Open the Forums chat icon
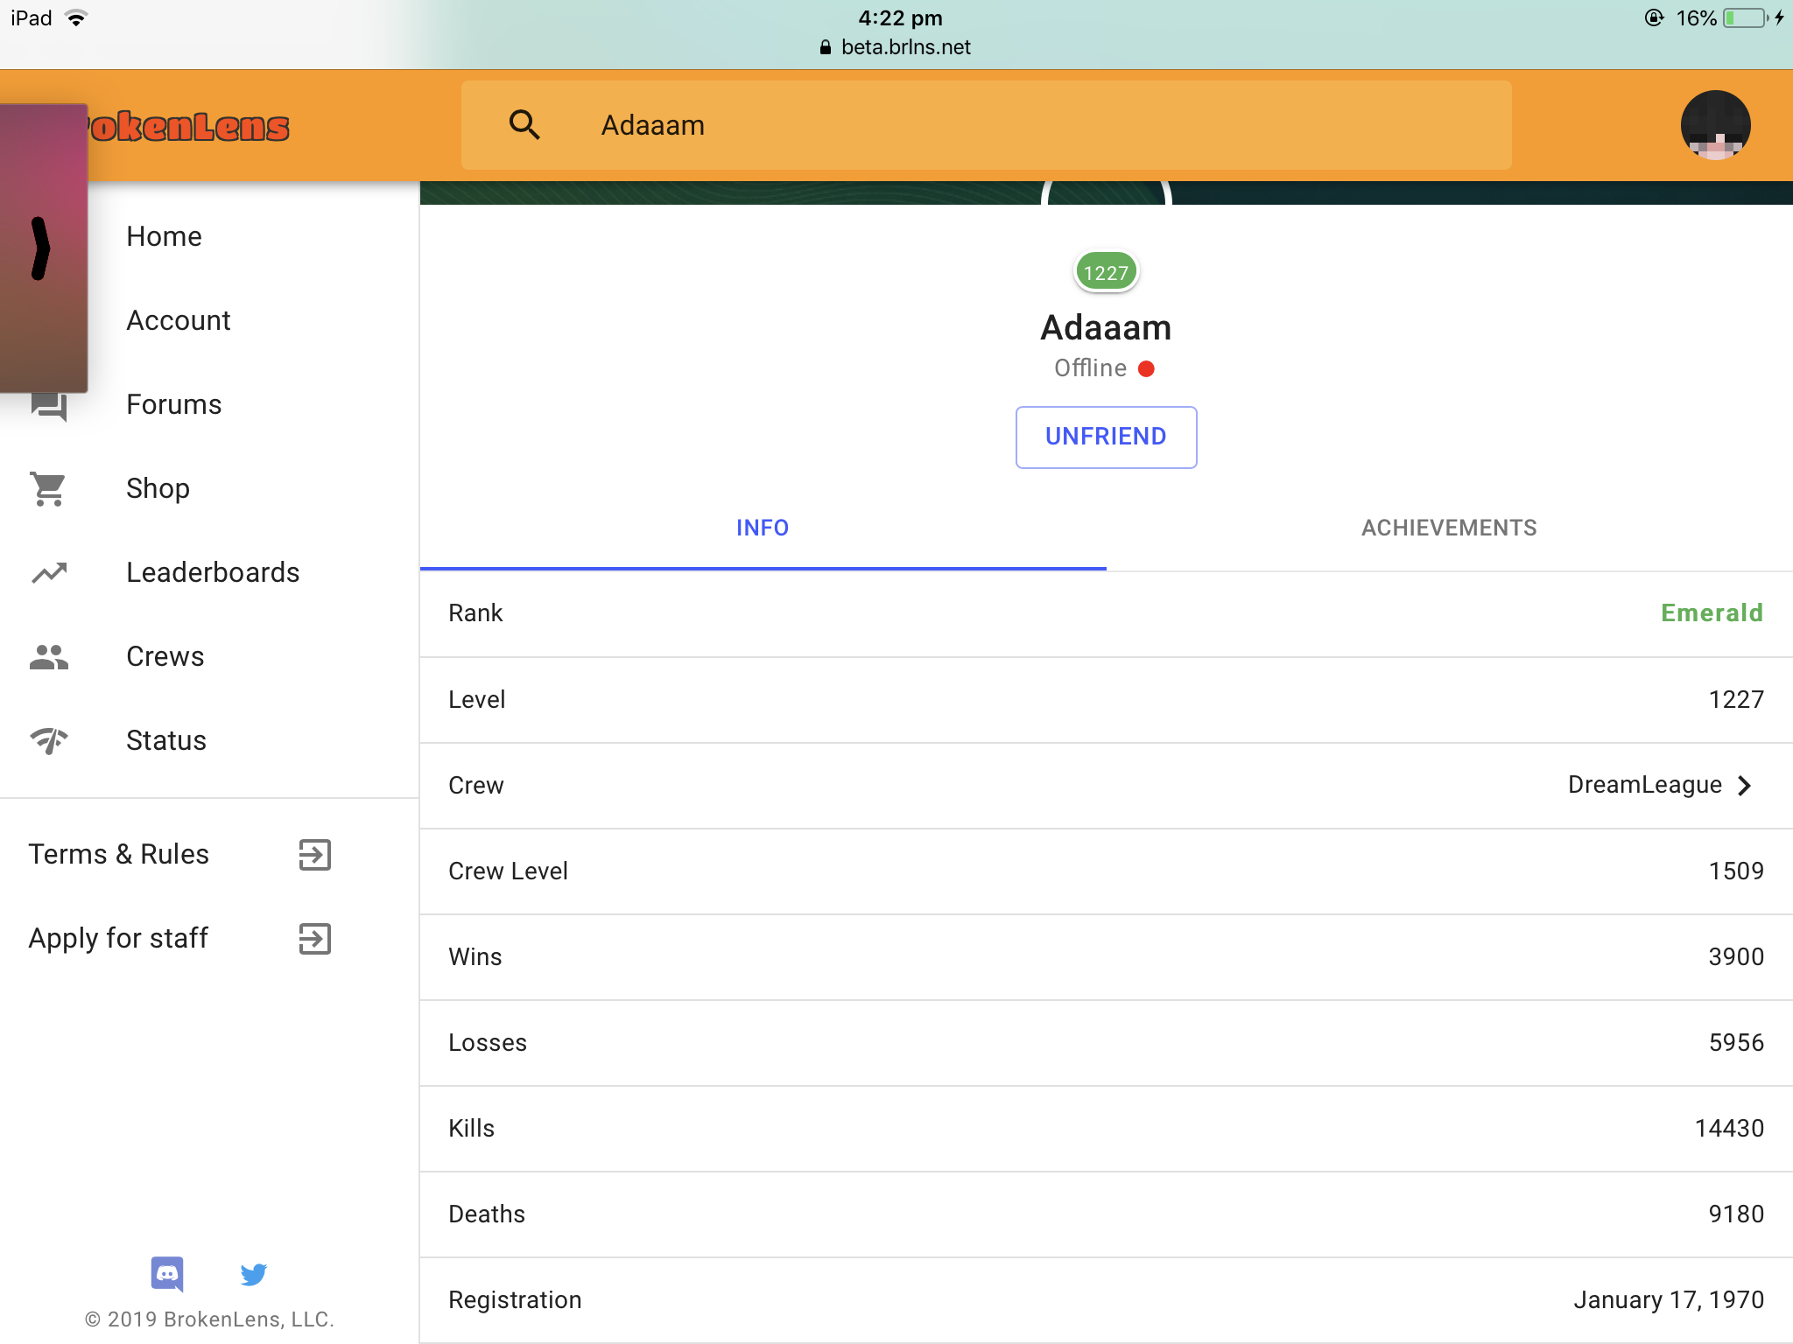 (49, 406)
